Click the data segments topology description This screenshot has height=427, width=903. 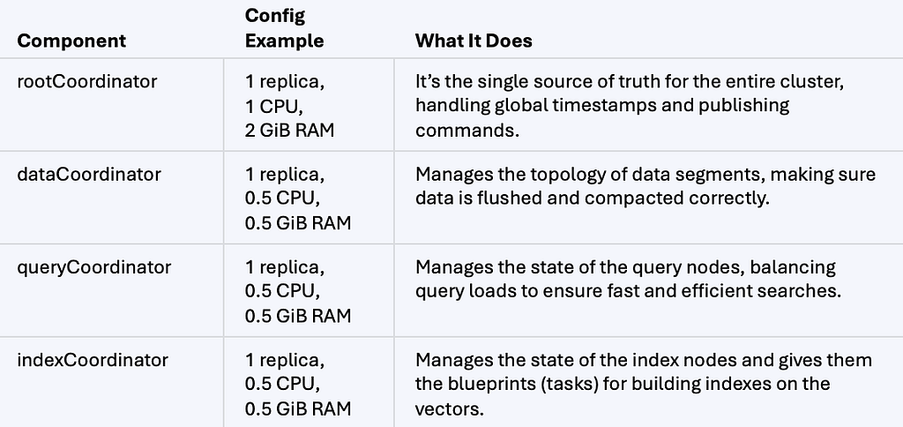(646, 186)
